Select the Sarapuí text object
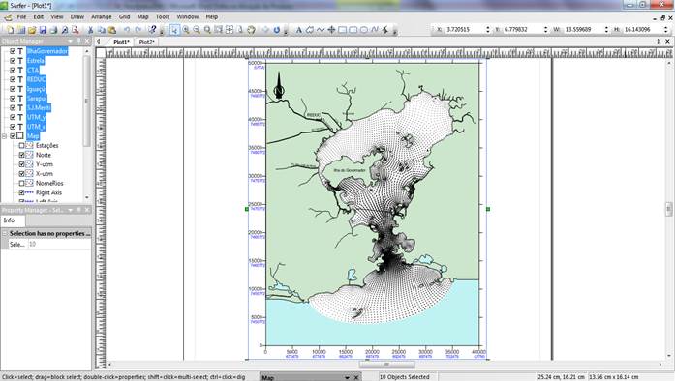 pos(37,98)
